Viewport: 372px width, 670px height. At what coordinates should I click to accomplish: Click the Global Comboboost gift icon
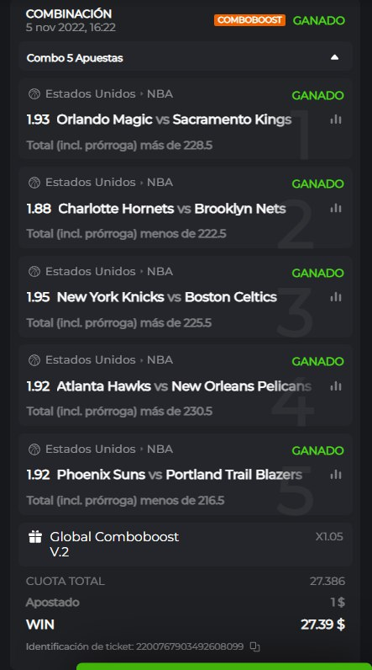click(x=35, y=537)
